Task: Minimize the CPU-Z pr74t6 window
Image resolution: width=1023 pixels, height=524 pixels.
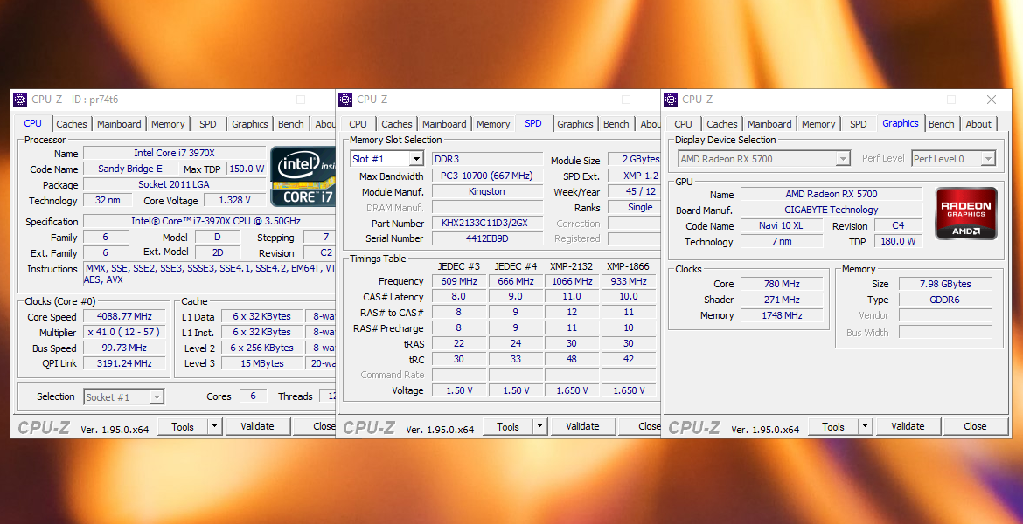Action: pos(261,100)
